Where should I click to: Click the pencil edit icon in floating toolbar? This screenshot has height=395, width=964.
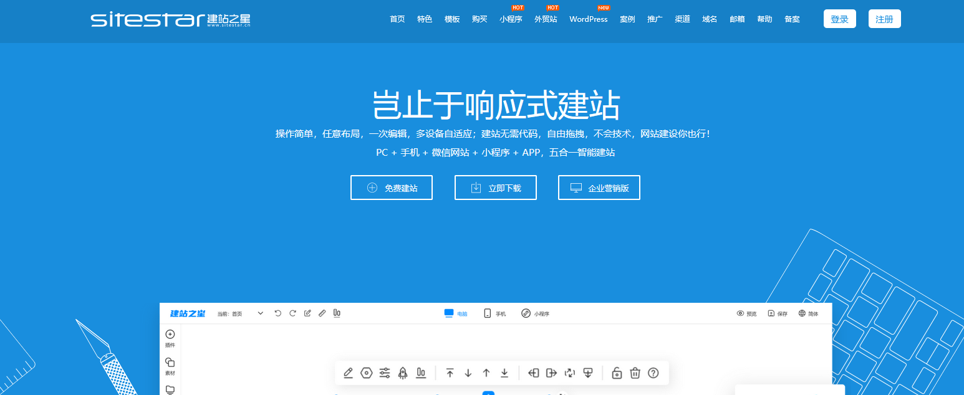[x=349, y=373]
